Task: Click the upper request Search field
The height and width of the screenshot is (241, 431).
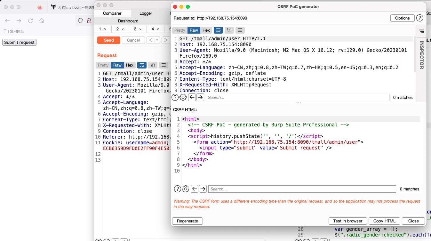Action: (x=298, y=97)
